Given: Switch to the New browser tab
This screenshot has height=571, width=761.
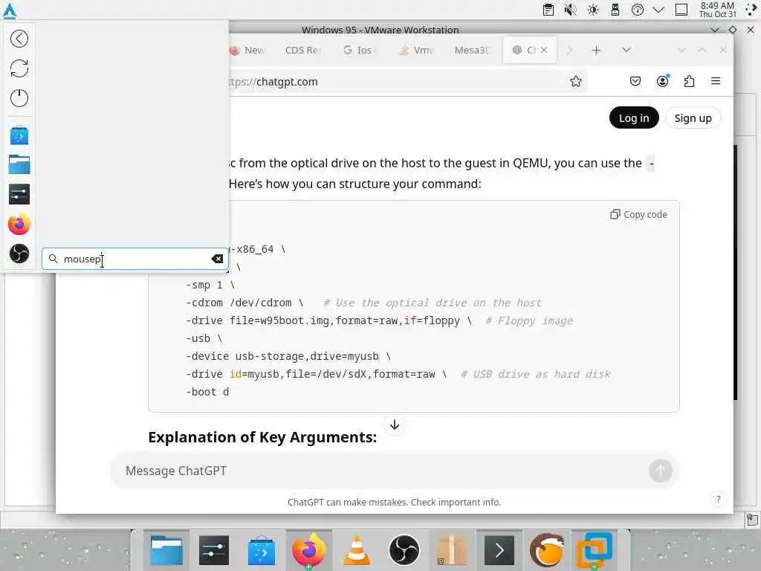Looking at the screenshot, I should coord(247,50).
